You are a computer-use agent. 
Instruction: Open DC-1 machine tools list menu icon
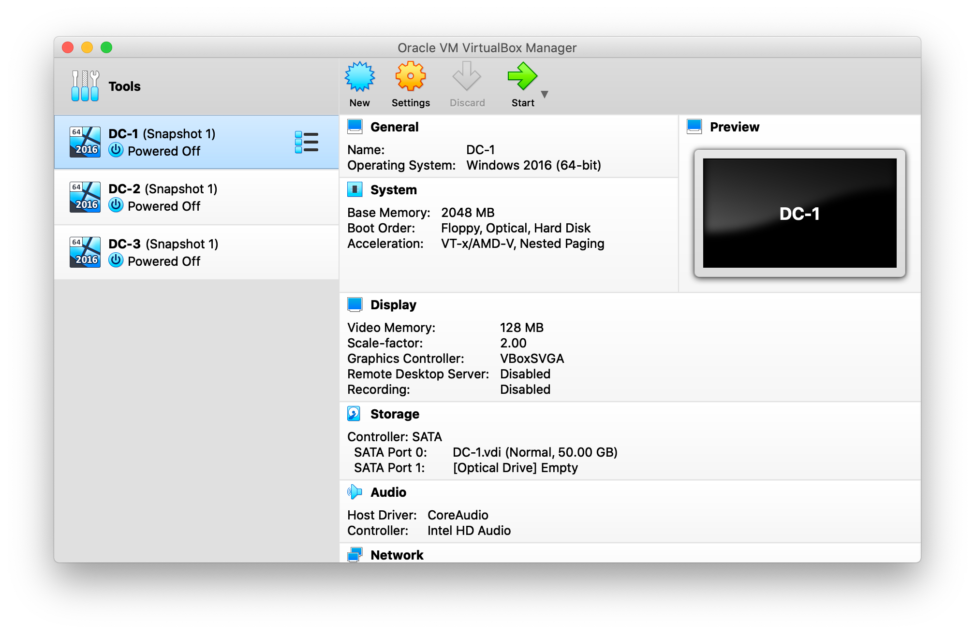coord(307,142)
